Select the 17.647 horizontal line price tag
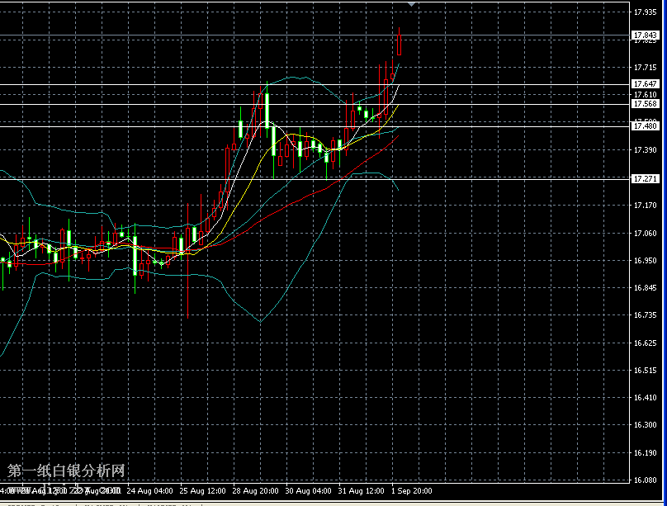 645,84
